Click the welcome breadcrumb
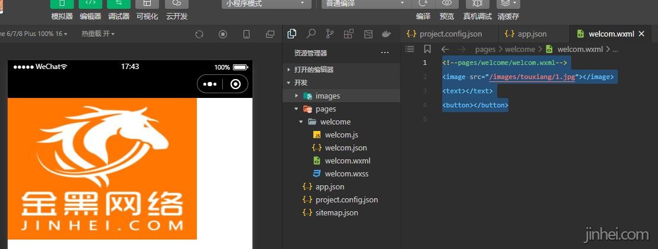This screenshot has width=658, height=249. click(x=520, y=49)
